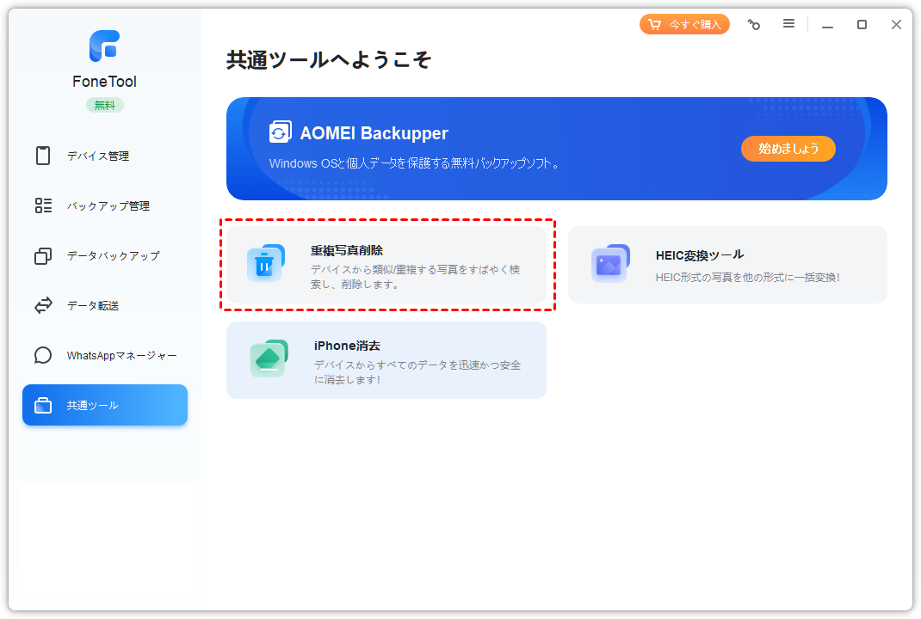Open the HEIC変換ツール card
Screen dimensions: 921x619
[x=727, y=265]
